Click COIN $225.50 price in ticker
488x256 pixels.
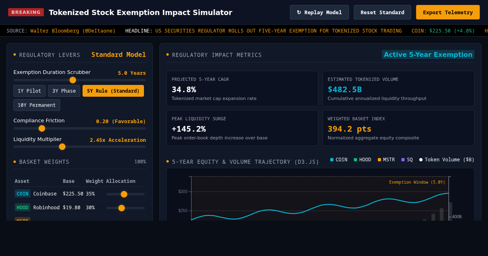tap(452, 30)
